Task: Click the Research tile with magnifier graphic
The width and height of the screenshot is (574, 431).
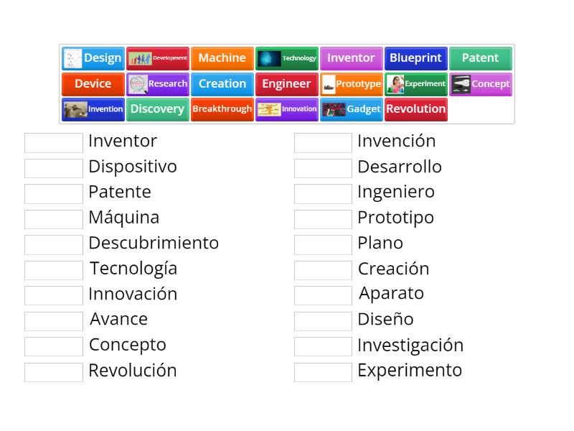Action: (158, 84)
